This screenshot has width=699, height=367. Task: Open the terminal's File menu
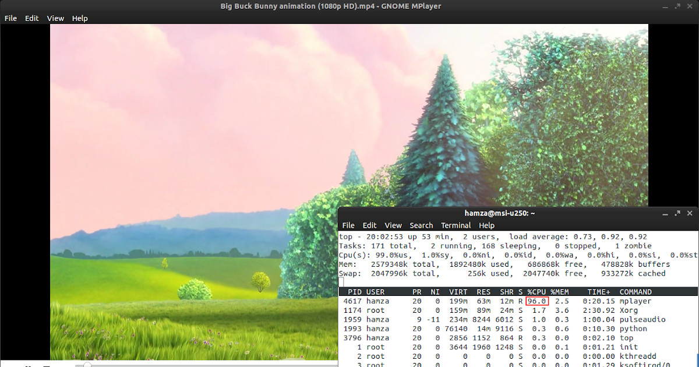tap(348, 225)
